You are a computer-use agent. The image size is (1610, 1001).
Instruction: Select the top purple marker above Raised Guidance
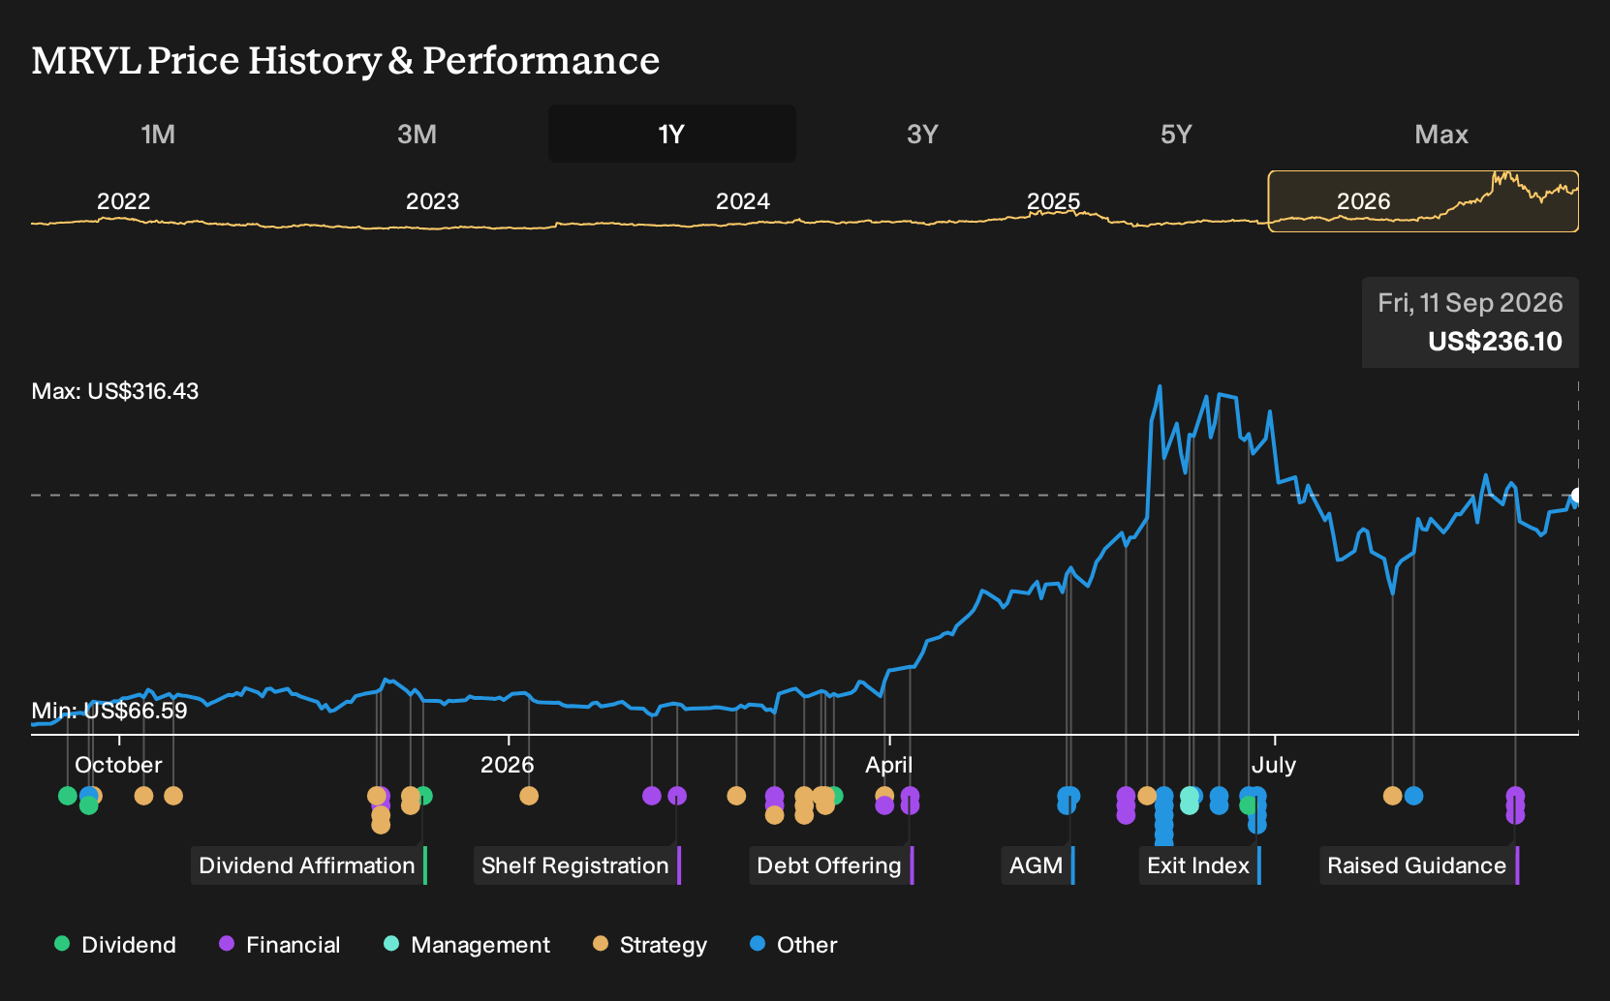click(x=1515, y=796)
